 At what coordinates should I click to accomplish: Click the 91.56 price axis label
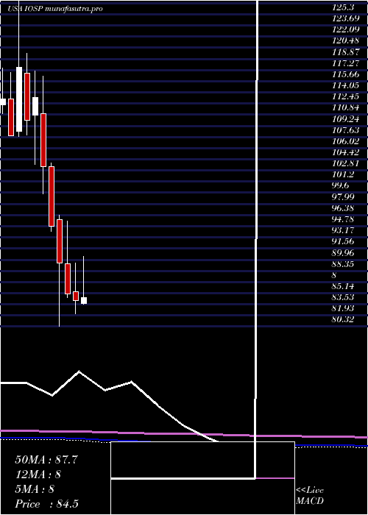(343, 241)
